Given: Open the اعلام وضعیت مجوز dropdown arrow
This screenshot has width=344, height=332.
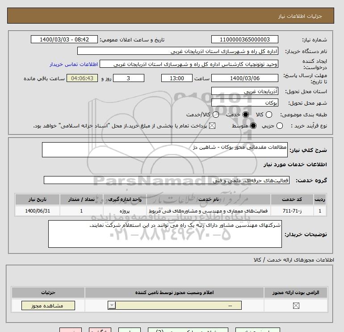Looking at the screenshot, I should (x=112, y=305).
